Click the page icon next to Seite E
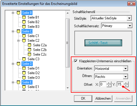137x106 pixels. (18, 82)
